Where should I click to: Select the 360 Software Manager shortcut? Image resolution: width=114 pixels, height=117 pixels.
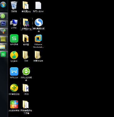14,106
